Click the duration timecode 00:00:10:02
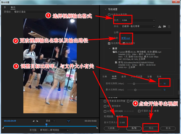This screenshot has height=134, width=181. 91,121
